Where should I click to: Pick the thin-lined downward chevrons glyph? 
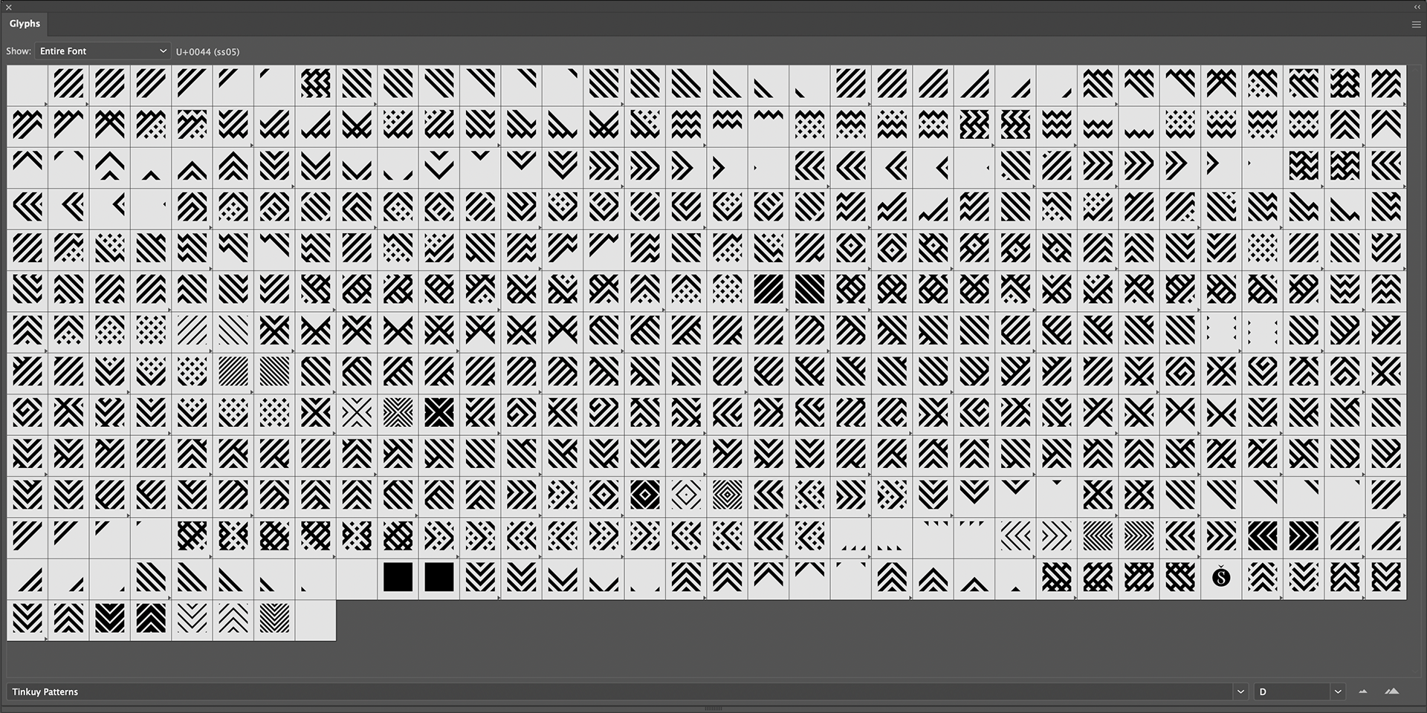click(x=192, y=619)
